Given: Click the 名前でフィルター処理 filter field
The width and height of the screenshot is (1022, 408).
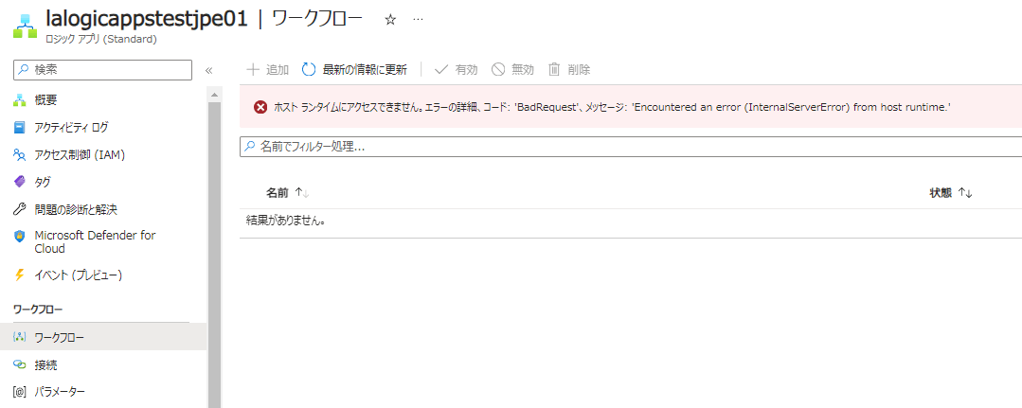Looking at the screenshot, I should (x=631, y=147).
